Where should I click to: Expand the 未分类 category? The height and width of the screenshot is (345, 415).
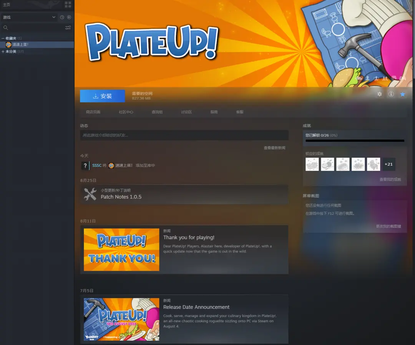click(3, 52)
